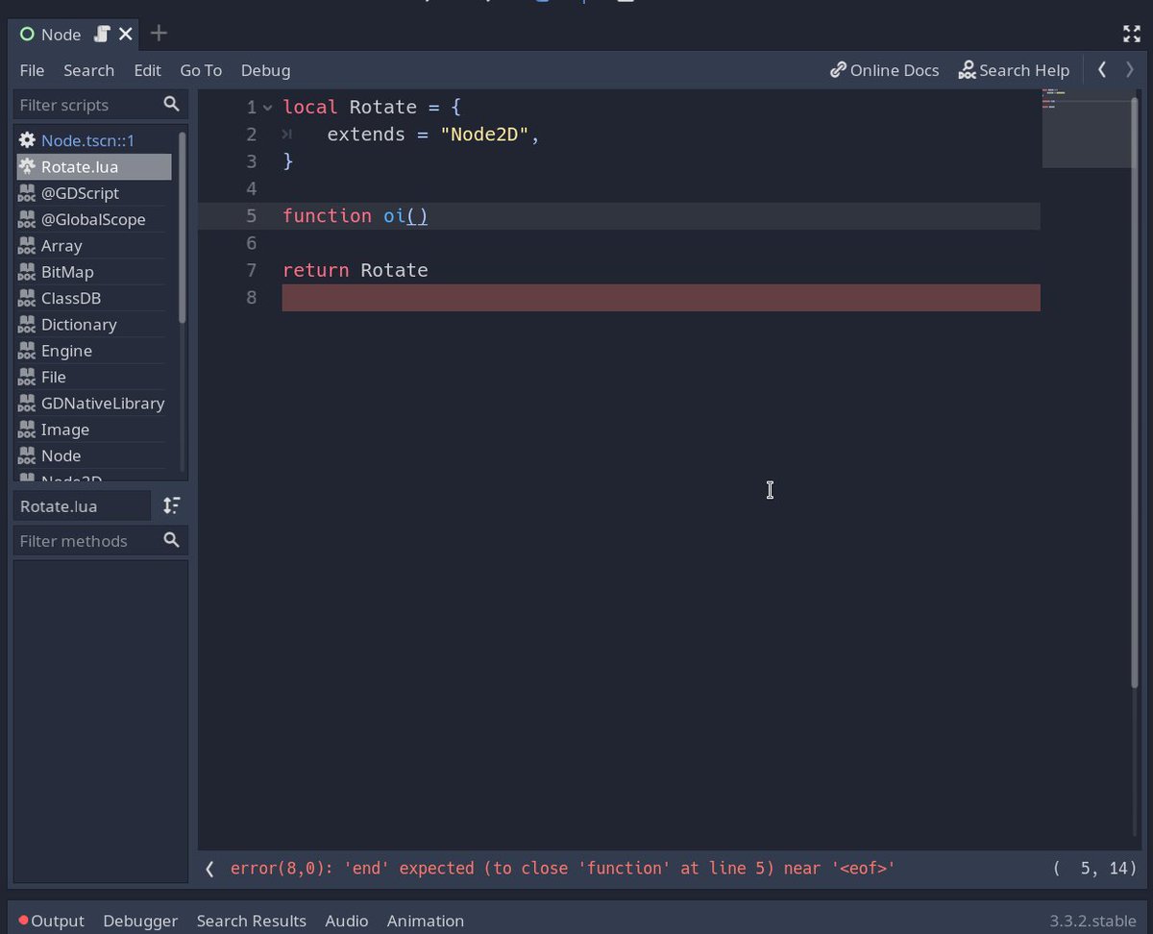Click the Filter scripts search icon
Viewport: 1153px width, 934px height.
pyautogui.click(x=171, y=104)
